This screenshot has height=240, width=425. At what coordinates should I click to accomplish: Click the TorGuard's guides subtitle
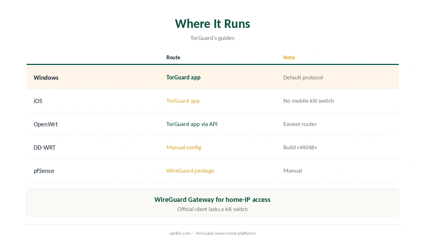(x=212, y=38)
